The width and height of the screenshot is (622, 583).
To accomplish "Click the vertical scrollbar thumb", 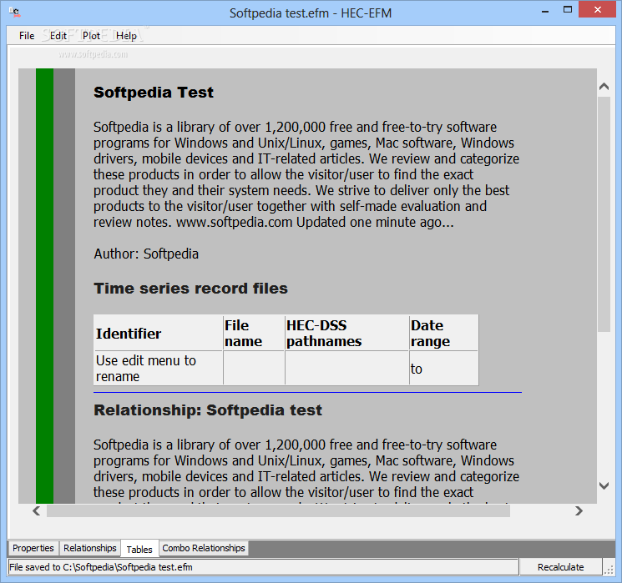I will click(604, 214).
